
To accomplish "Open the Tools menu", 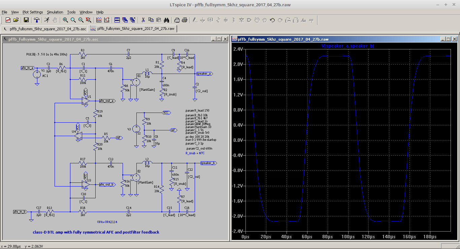I will click(71, 12).
